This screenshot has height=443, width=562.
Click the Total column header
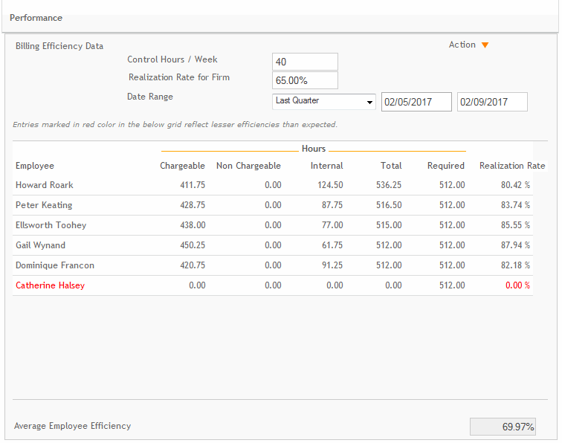pos(391,166)
